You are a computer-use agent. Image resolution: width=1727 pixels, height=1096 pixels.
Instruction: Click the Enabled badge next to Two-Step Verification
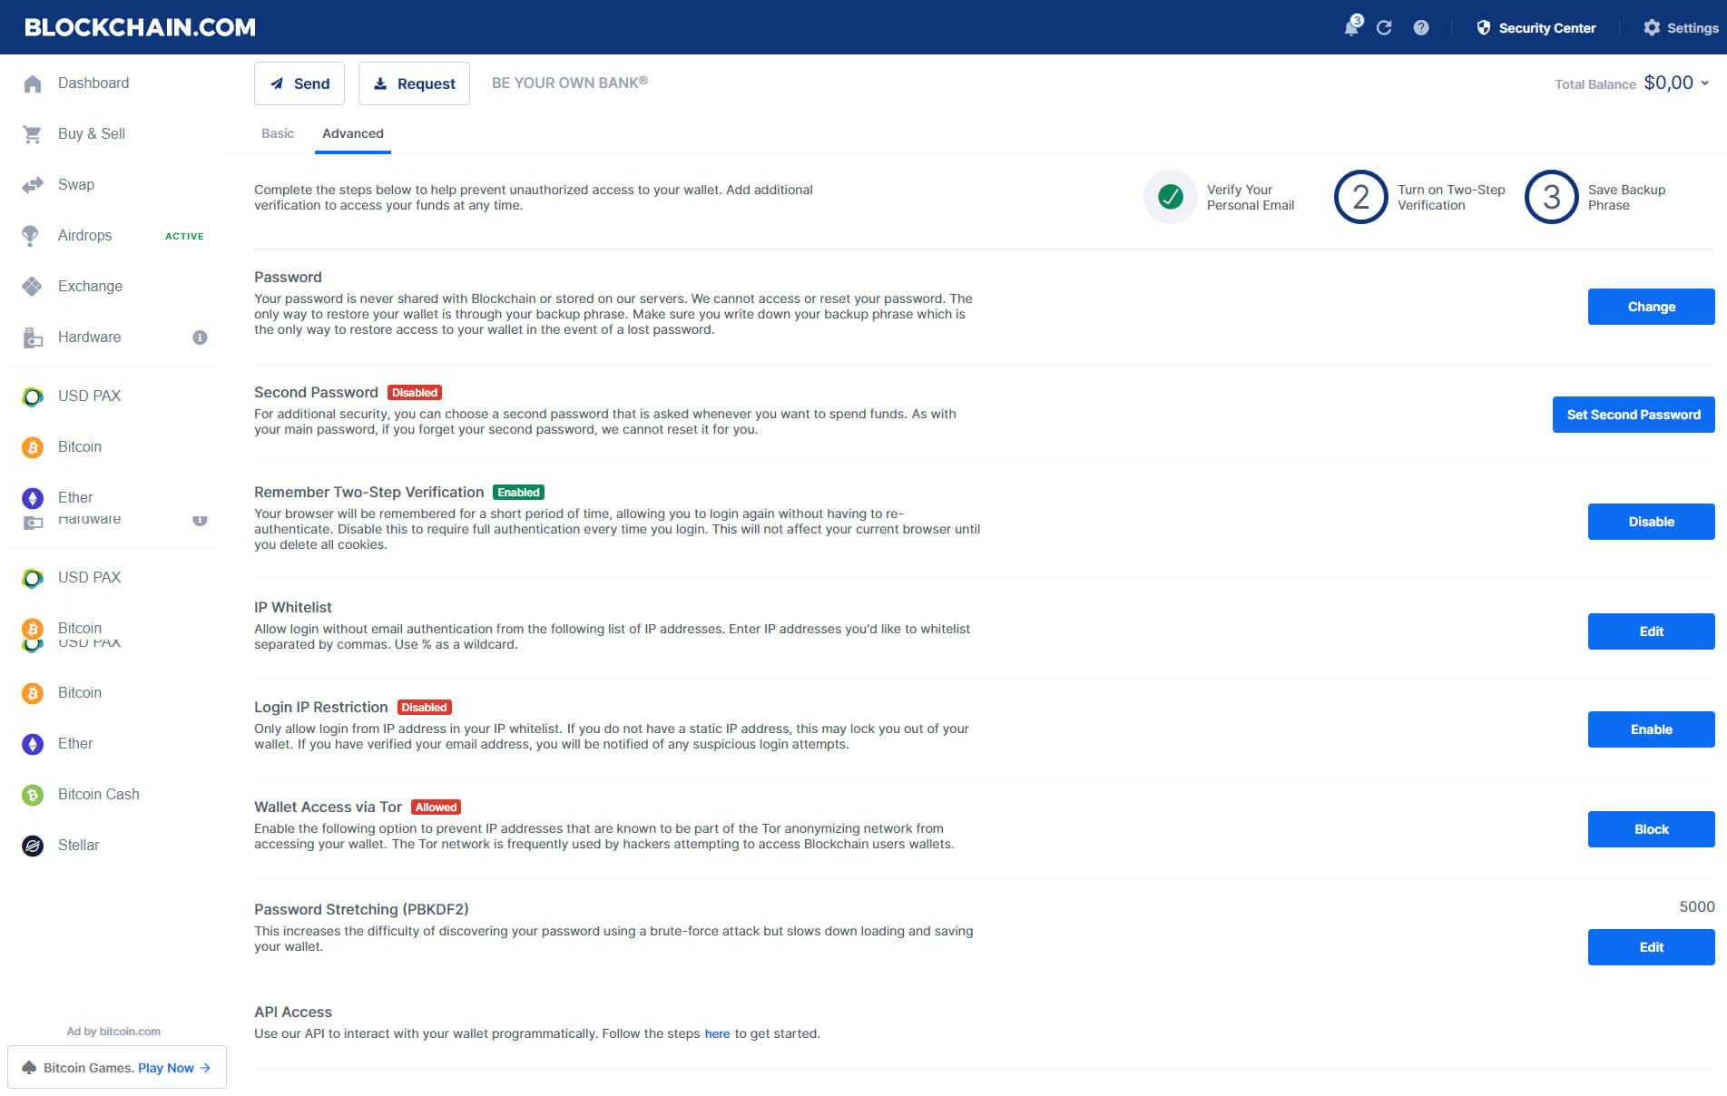tap(518, 493)
